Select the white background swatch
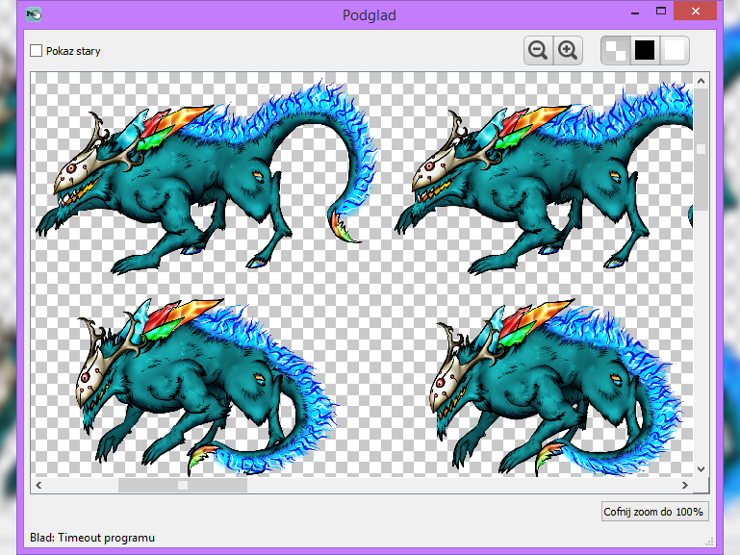Image resolution: width=740 pixels, height=555 pixels. pyautogui.click(x=674, y=50)
